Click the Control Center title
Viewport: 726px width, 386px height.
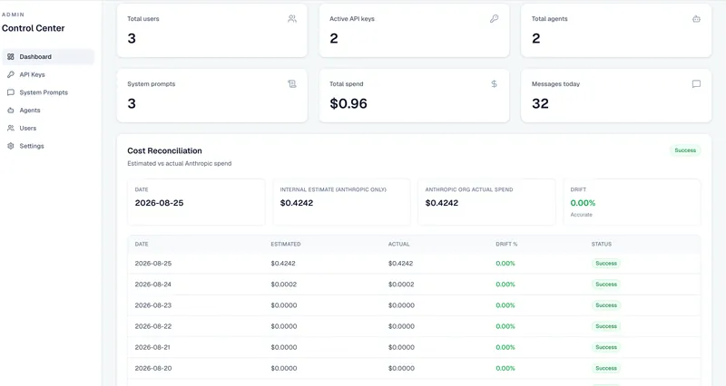click(34, 28)
